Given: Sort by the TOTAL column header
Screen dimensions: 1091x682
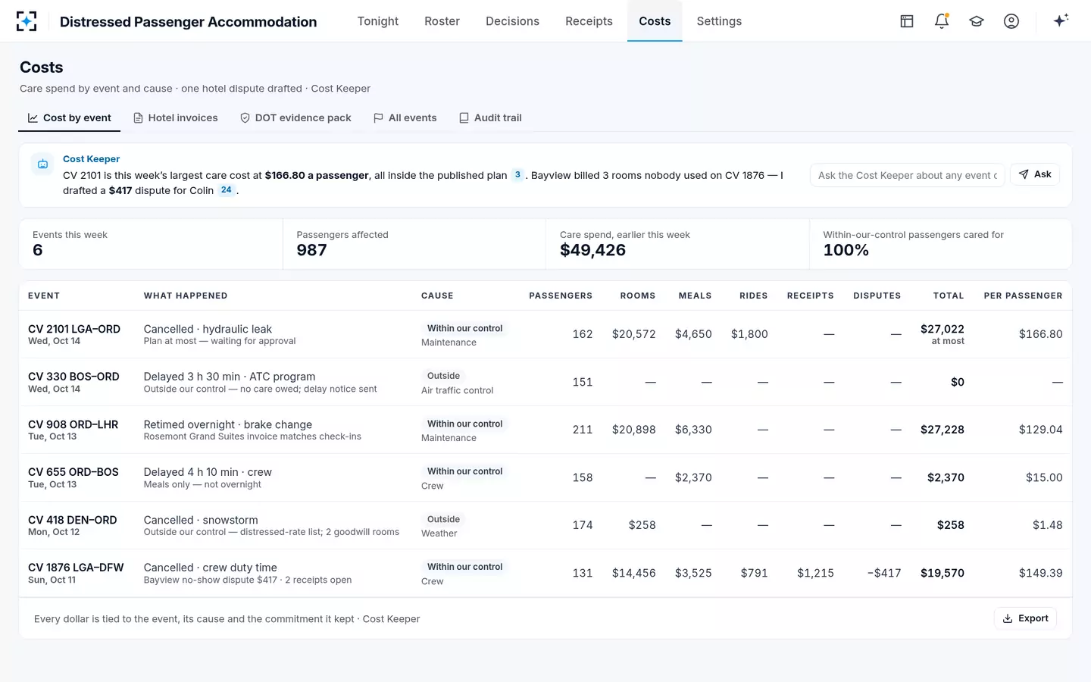Looking at the screenshot, I should (x=949, y=296).
